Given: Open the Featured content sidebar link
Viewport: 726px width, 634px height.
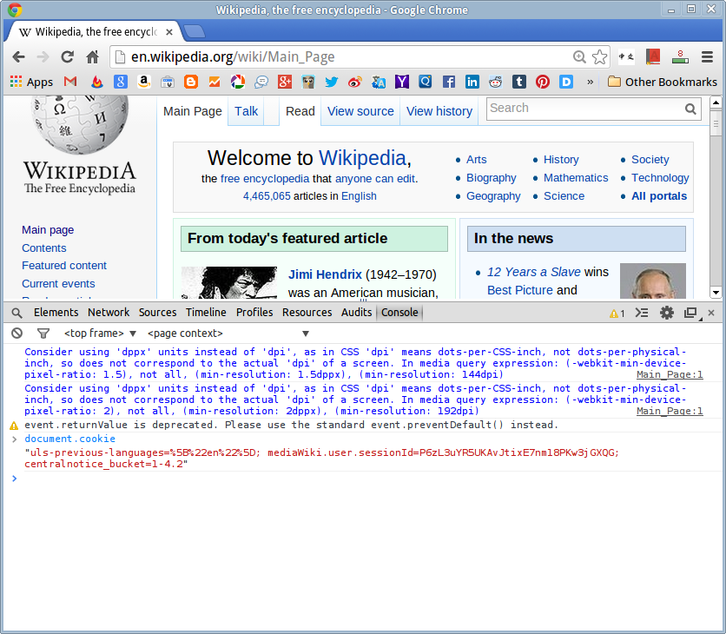Looking at the screenshot, I should [64, 266].
